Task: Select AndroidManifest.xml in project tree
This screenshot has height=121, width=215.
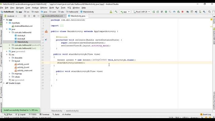Action: (x=23, y=26)
